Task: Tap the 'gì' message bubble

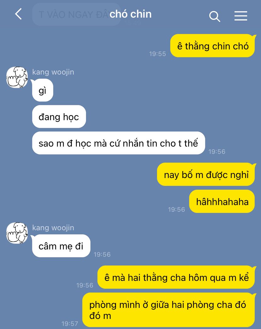Action: coord(43,90)
